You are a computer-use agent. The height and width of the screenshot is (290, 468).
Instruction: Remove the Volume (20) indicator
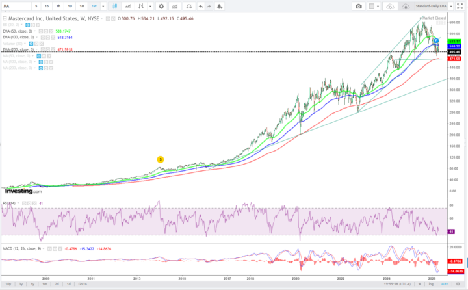[x=42, y=44]
